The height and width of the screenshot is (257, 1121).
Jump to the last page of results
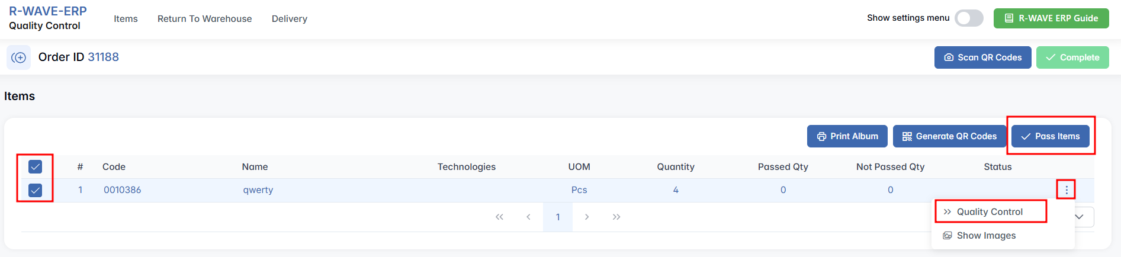616,217
